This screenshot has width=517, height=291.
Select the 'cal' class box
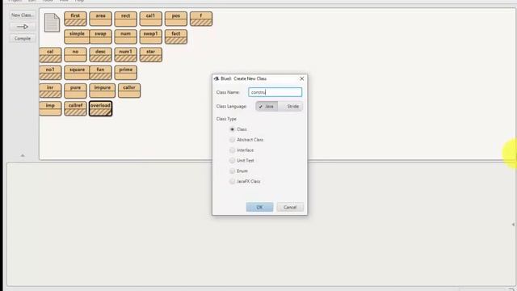click(50, 55)
